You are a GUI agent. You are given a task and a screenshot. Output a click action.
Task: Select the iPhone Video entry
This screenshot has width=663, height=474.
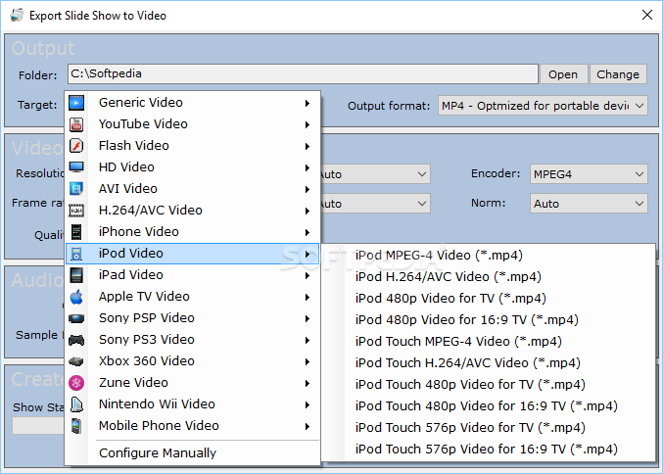[193, 232]
